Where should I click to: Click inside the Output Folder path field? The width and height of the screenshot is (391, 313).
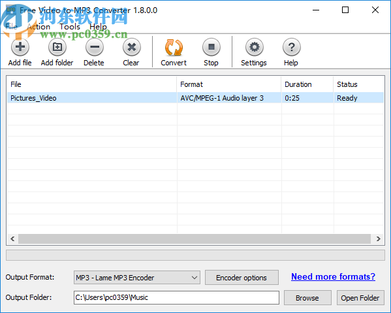(176, 297)
